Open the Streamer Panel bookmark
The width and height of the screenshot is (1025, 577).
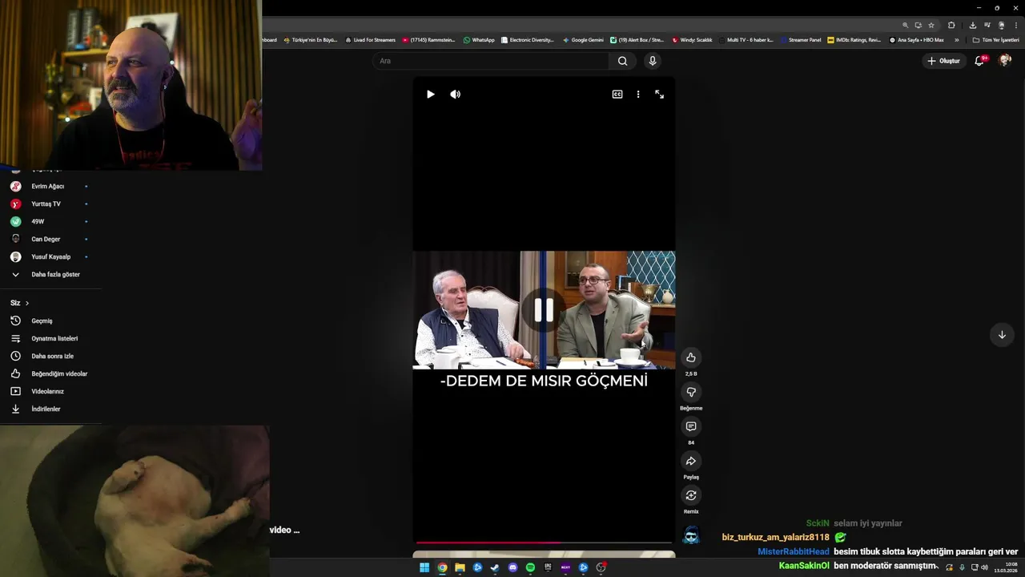coord(800,39)
